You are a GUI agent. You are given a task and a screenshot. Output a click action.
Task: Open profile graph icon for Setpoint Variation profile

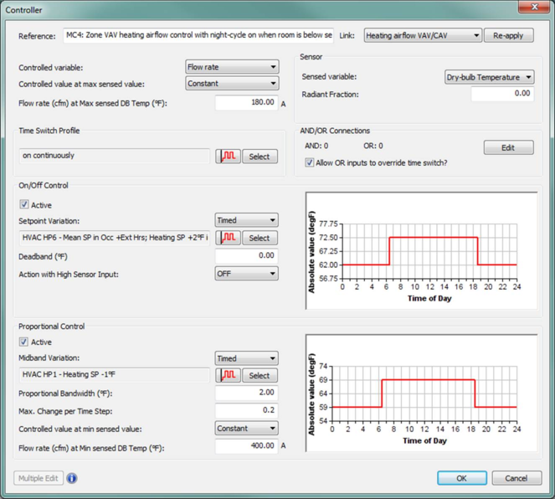(229, 238)
